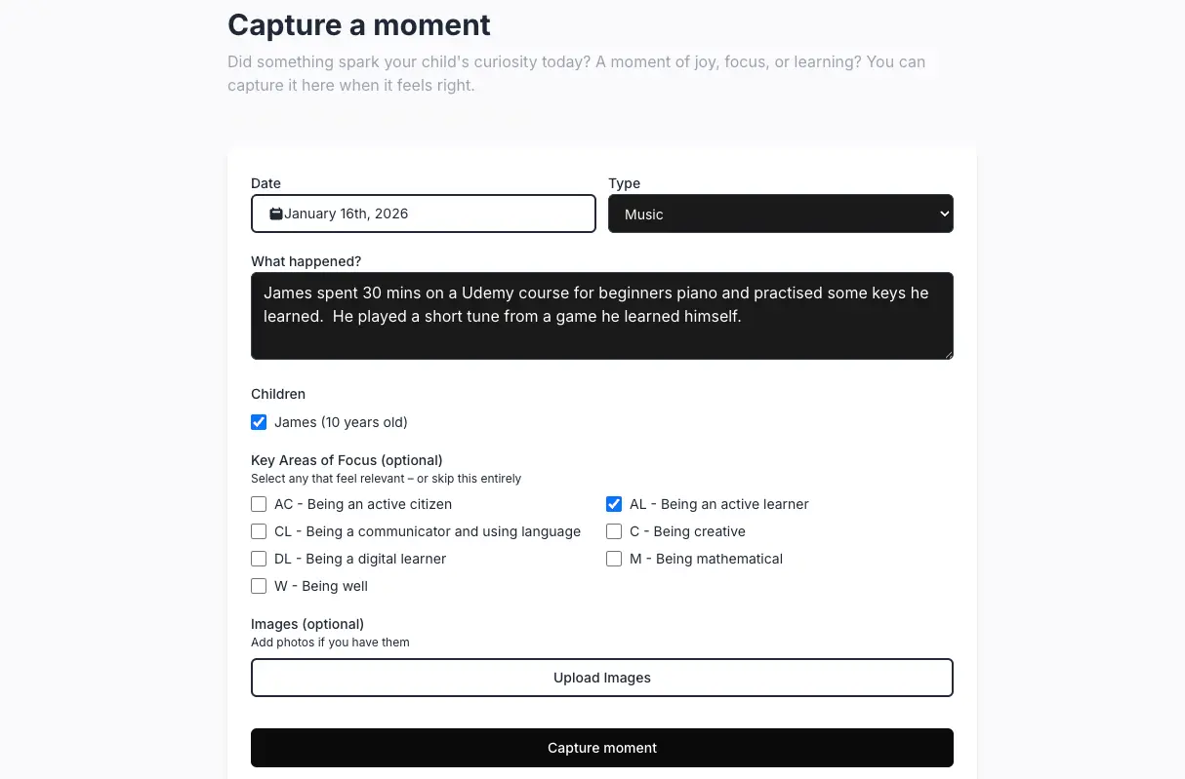
Task: Click inside the What happened text area
Action: point(602,315)
